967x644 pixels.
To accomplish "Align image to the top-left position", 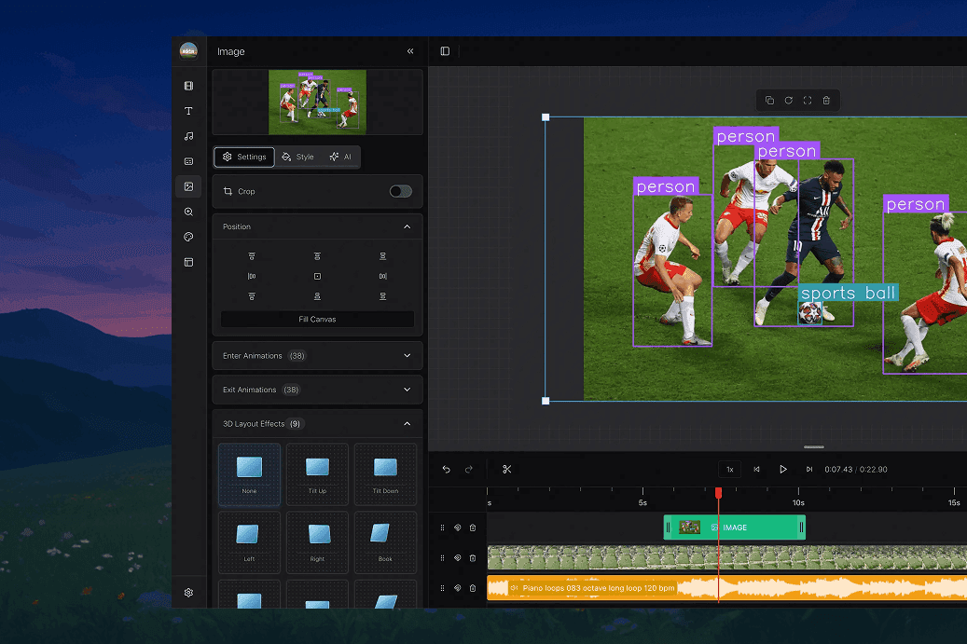I will [252, 256].
